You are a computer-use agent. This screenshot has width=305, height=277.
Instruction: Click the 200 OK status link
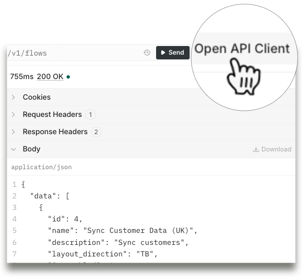[x=50, y=77]
